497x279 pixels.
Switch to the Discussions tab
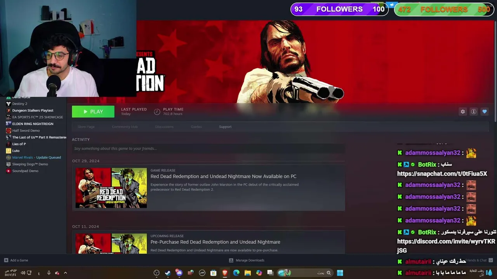point(164,127)
